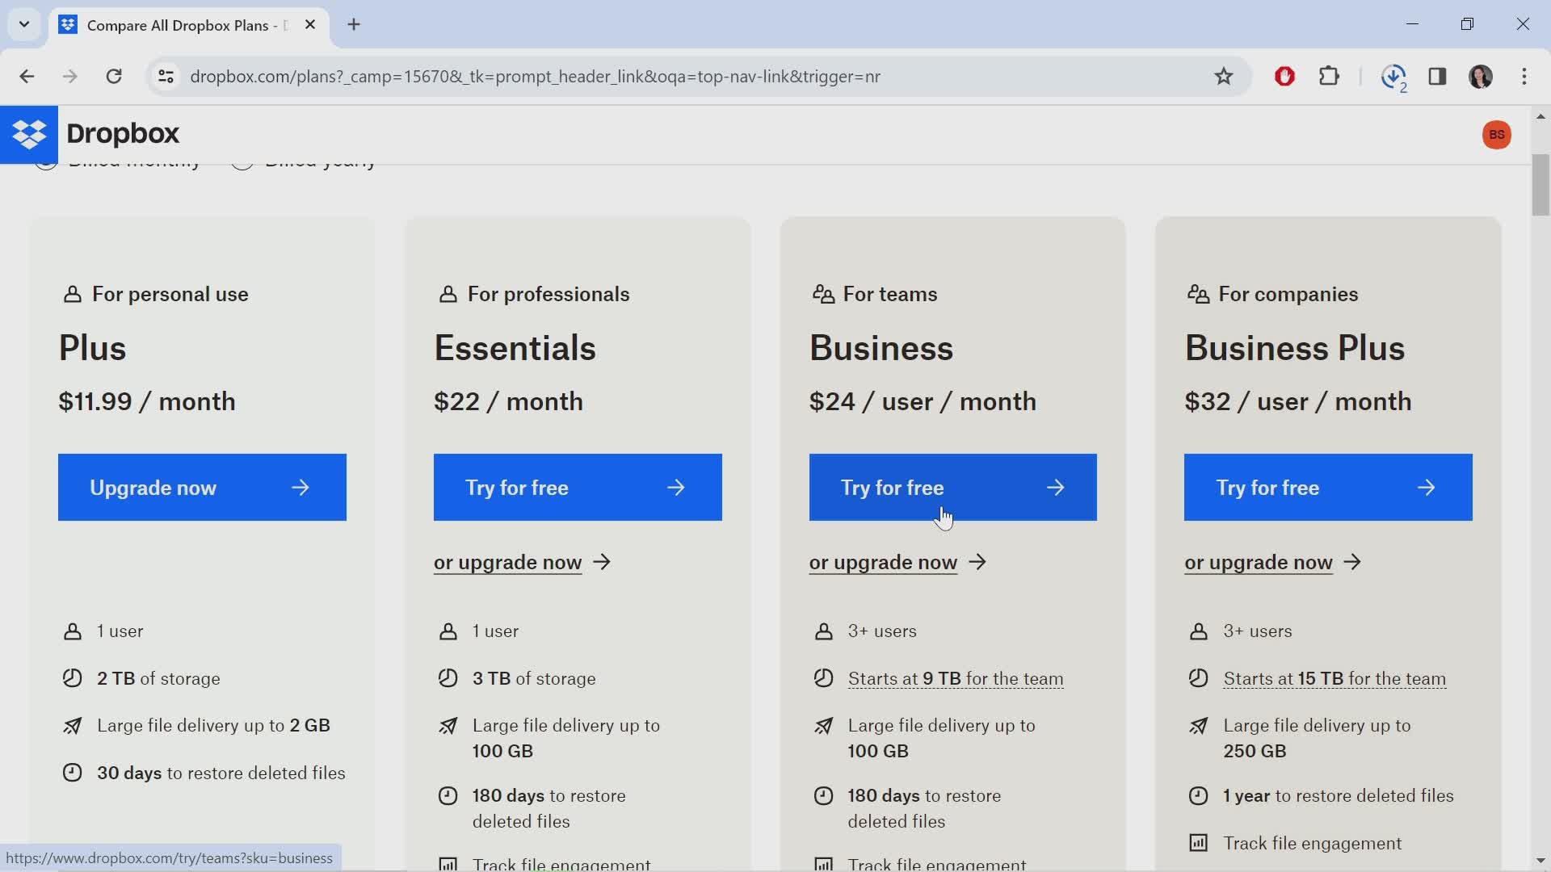Open a new browser tab
This screenshot has height=872, width=1551.
pos(354,25)
